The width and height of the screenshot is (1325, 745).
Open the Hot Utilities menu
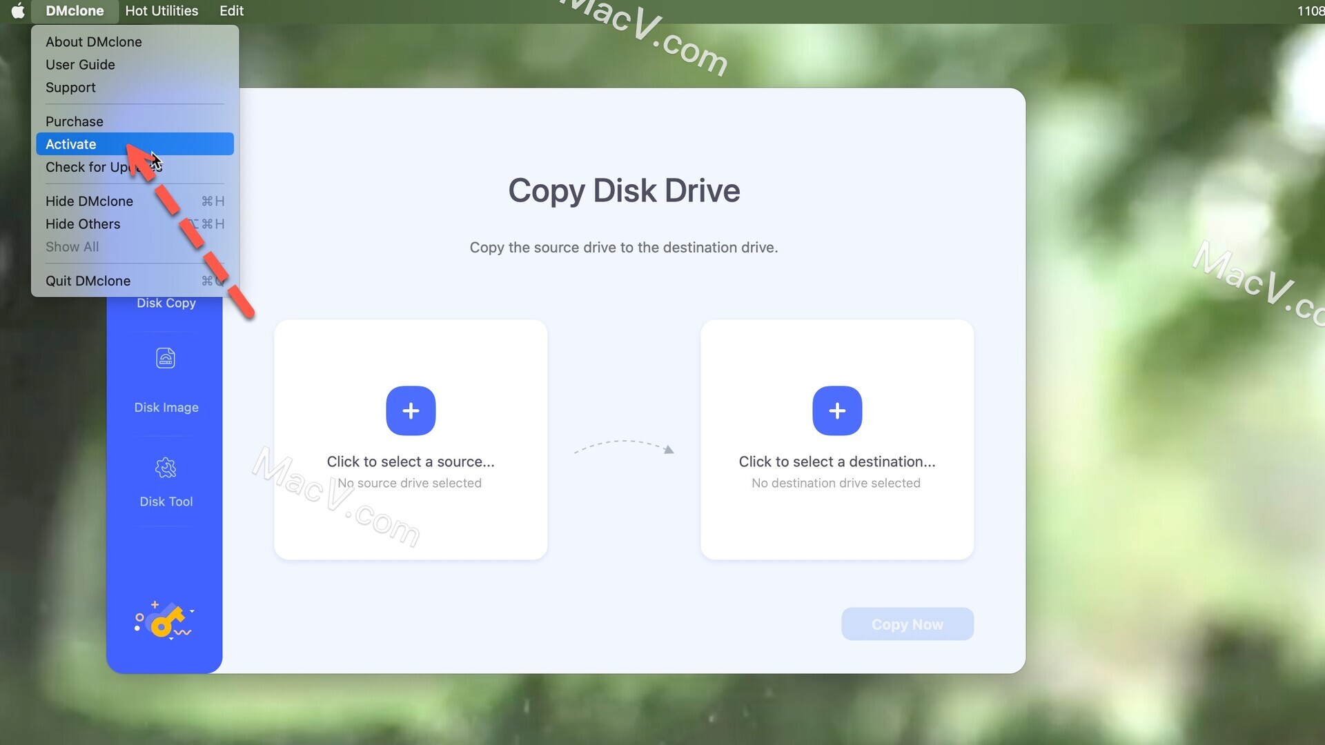[161, 11]
